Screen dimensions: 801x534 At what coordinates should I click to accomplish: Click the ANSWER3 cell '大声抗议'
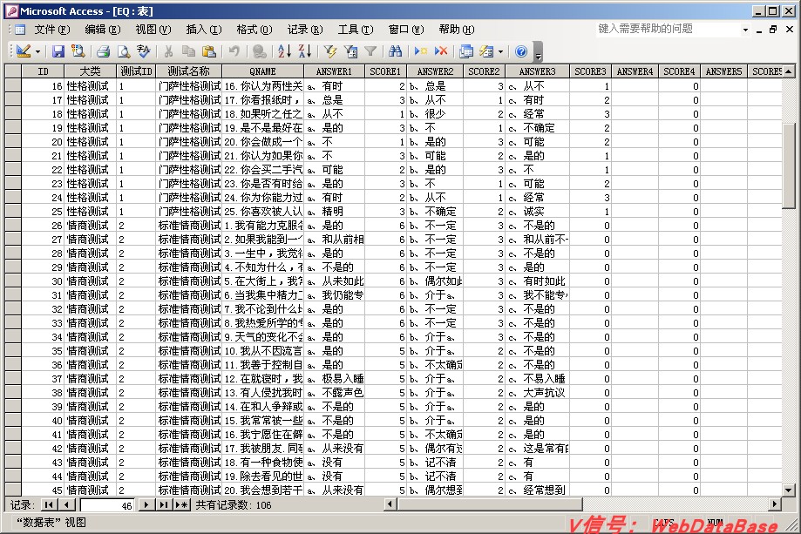pyautogui.click(x=537, y=393)
